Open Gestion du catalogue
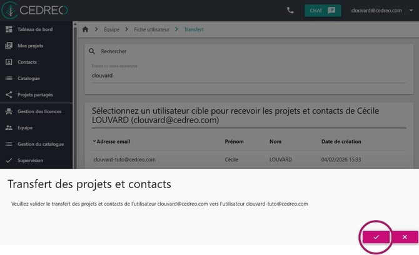419x255 pixels. [x=41, y=144]
